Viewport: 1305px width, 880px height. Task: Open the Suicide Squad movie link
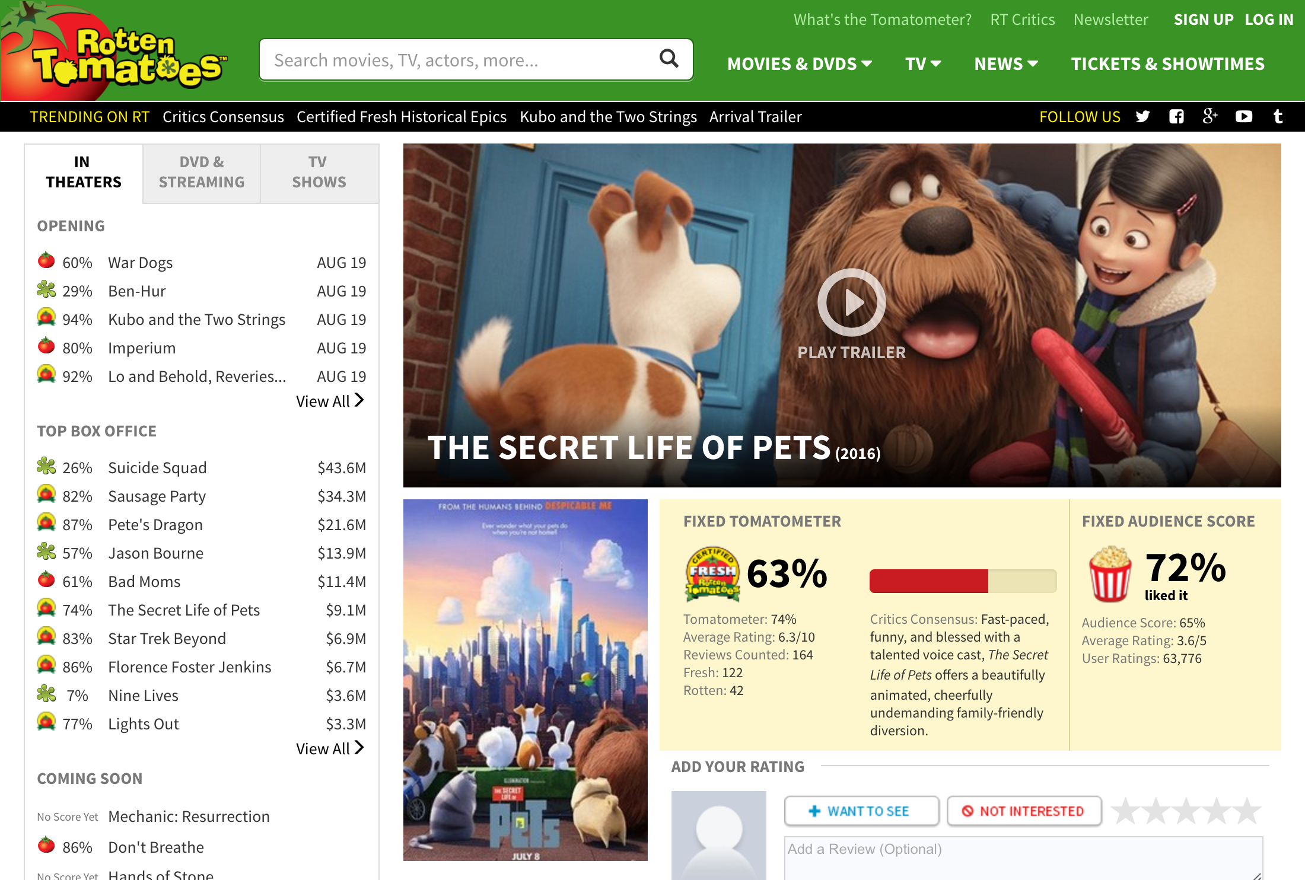point(157,468)
